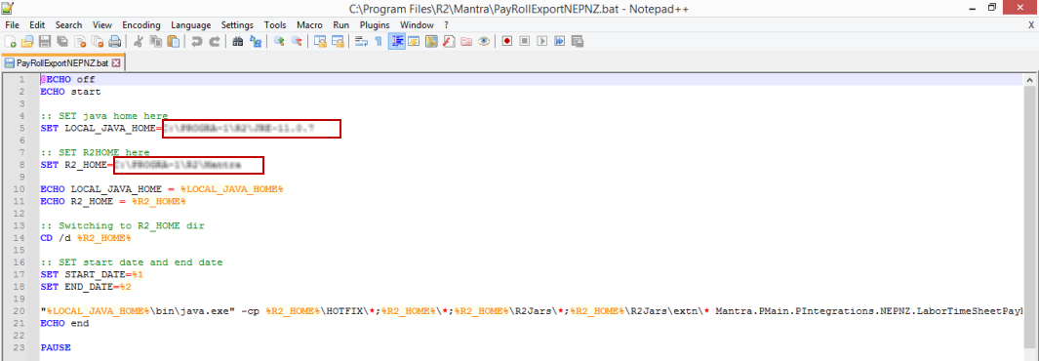1039x361 pixels.
Task: Open the Language menu
Action: click(191, 25)
